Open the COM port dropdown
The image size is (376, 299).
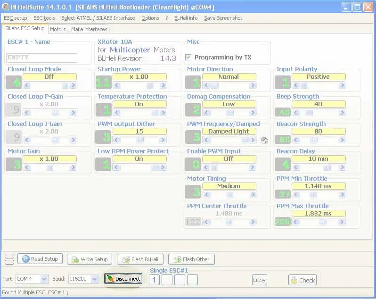(x=44, y=279)
